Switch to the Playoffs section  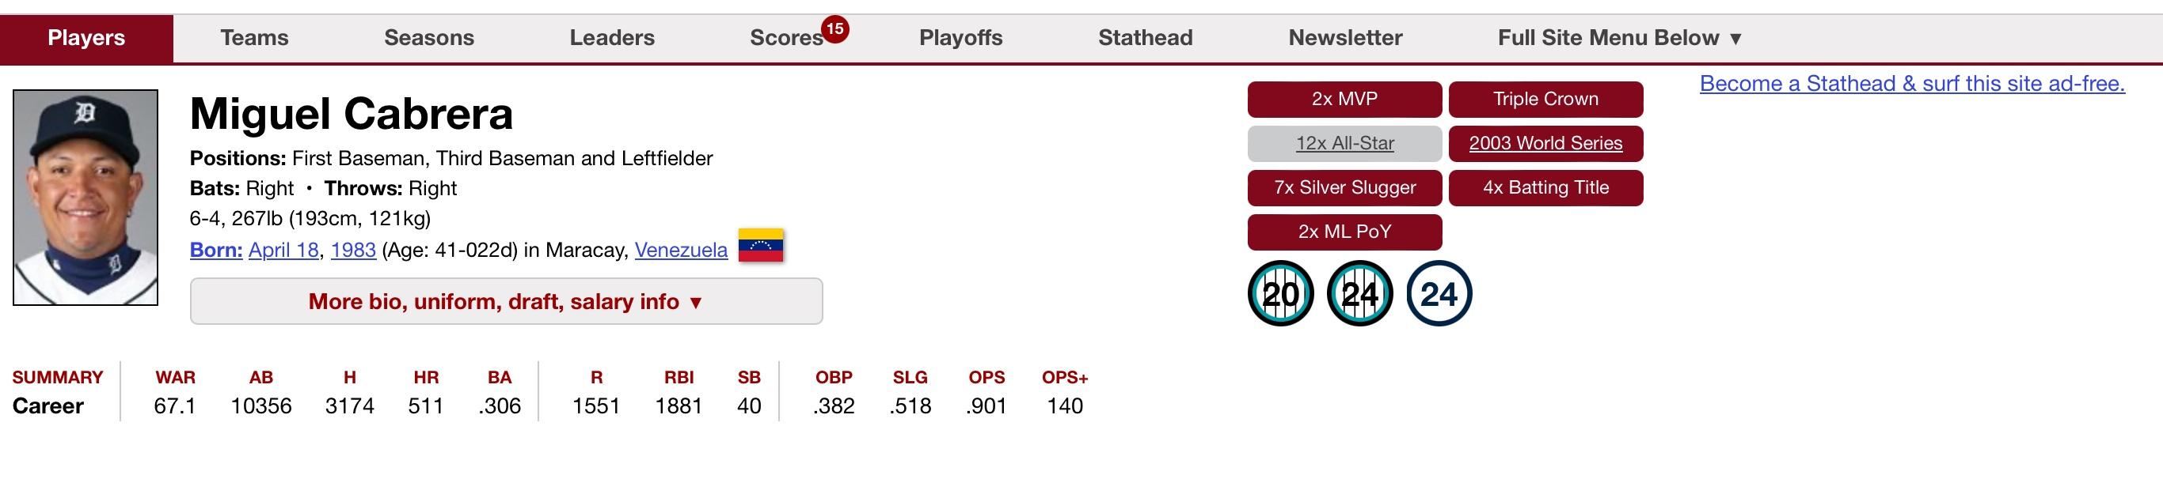pos(960,38)
